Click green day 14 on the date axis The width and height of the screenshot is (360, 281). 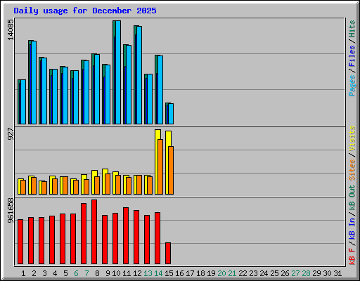click(x=158, y=273)
